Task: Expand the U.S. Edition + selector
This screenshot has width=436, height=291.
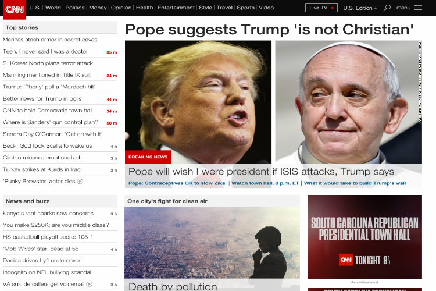Action: click(360, 8)
